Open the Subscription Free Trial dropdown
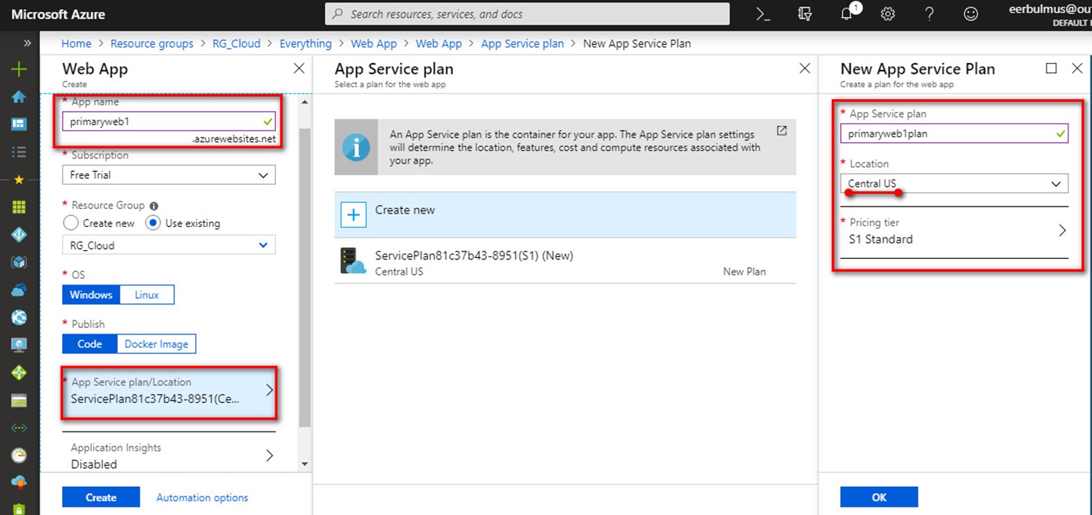This screenshot has width=1092, height=515. coord(169,175)
